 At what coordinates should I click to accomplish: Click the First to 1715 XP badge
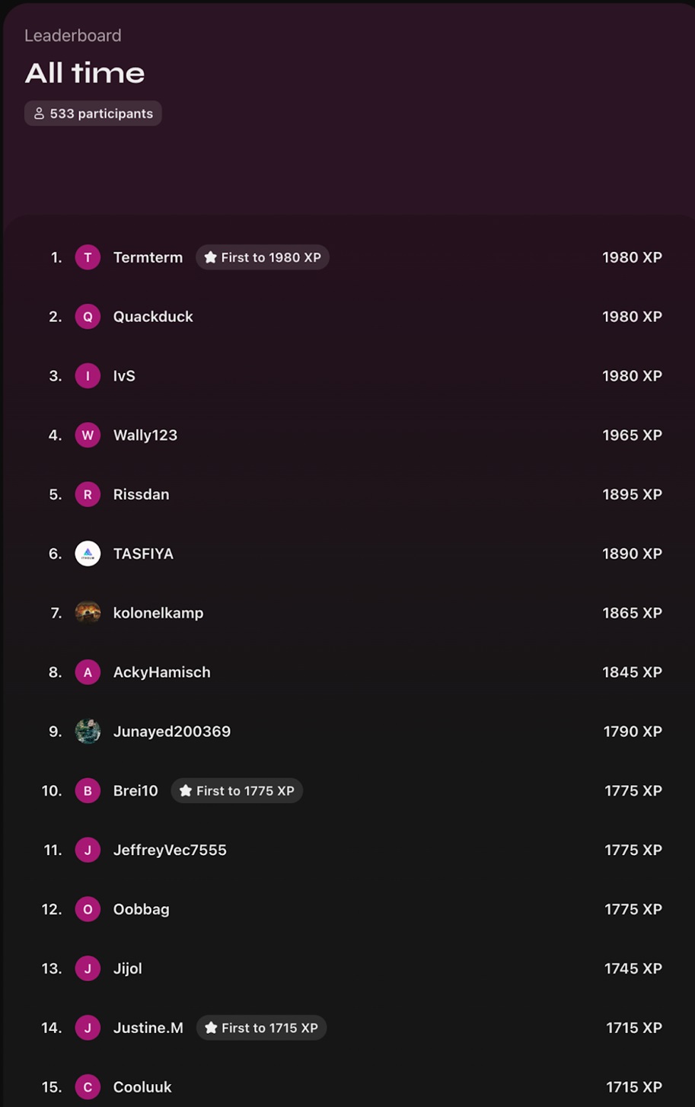pyautogui.click(x=261, y=1028)
